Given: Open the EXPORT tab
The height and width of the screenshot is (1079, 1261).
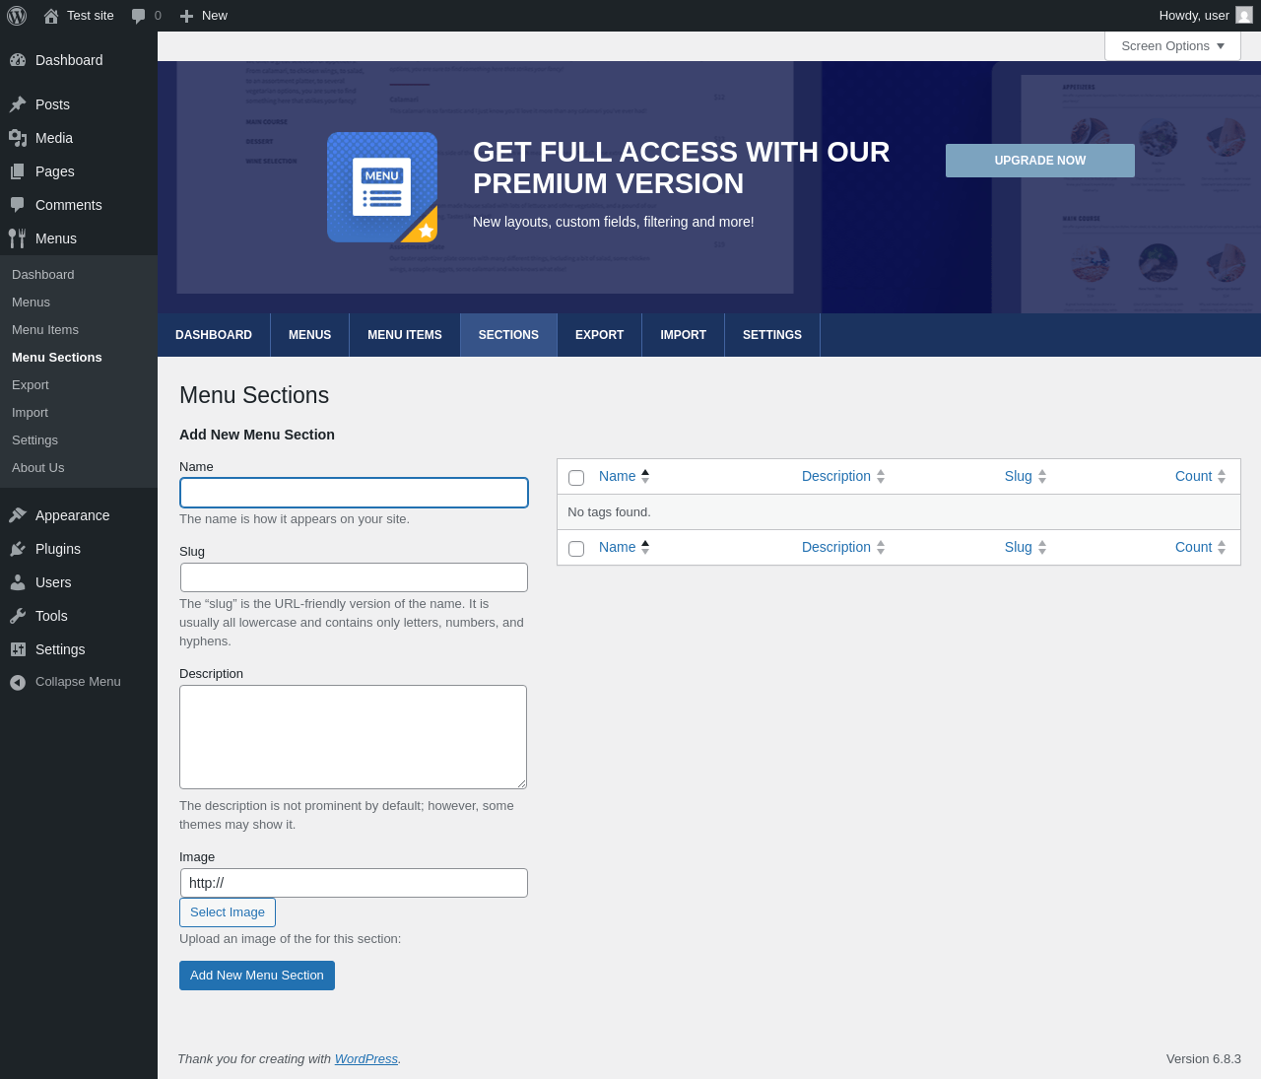Looking at the screenshot, I should [599, 335].
